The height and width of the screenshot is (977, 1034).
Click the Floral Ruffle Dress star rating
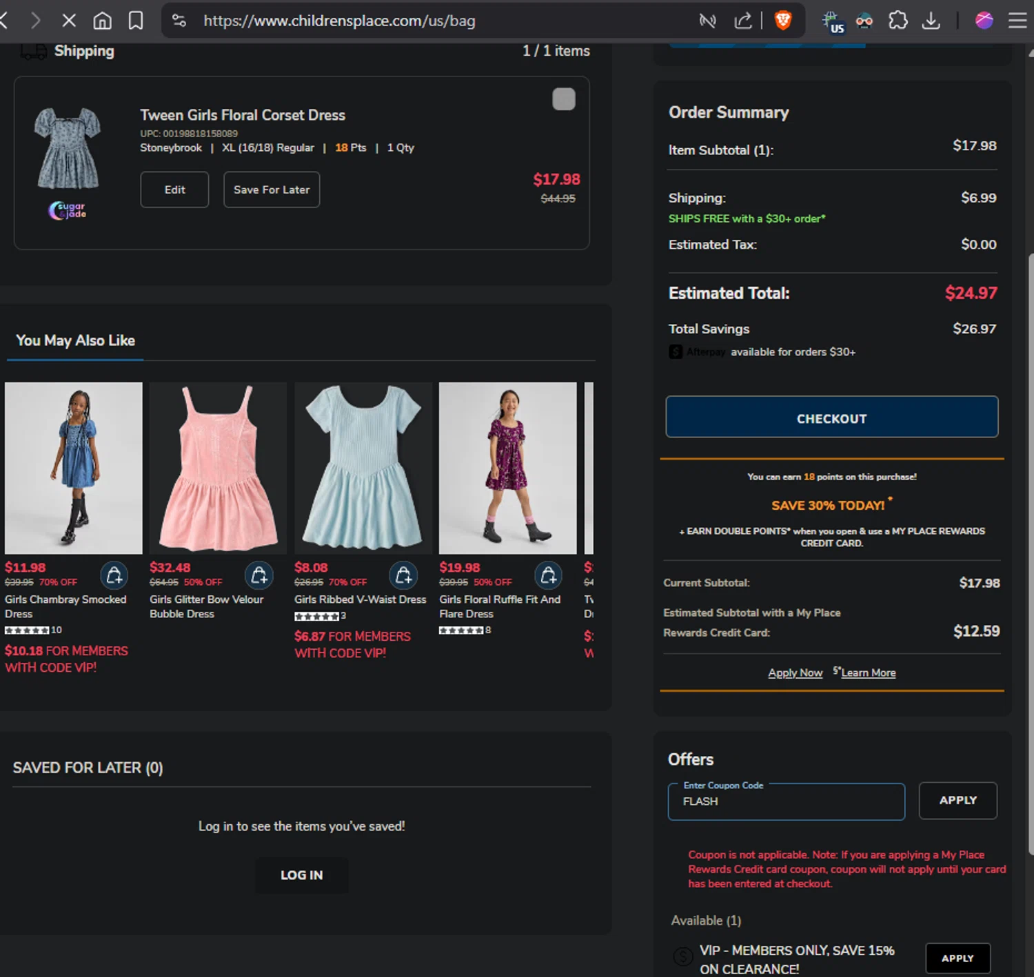pyautogui.click(x=462, y=630)
